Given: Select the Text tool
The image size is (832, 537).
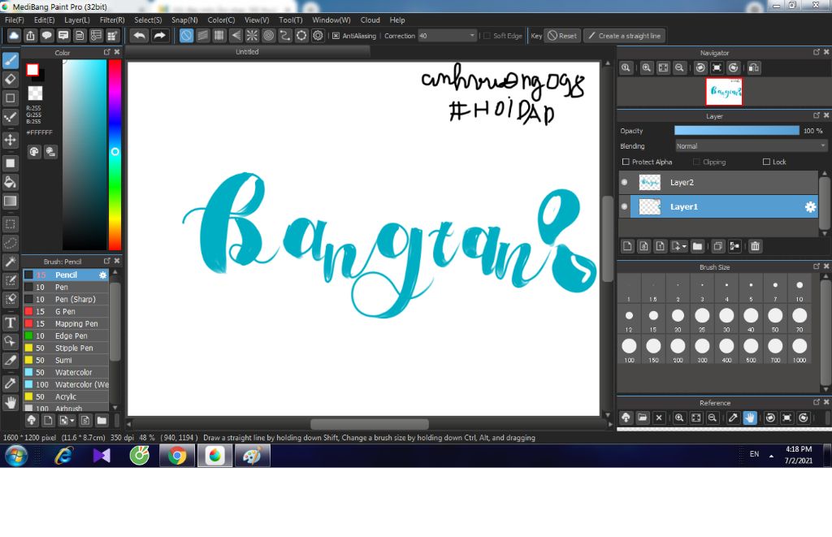Looking at the screenshot, I should pos(10,323).
